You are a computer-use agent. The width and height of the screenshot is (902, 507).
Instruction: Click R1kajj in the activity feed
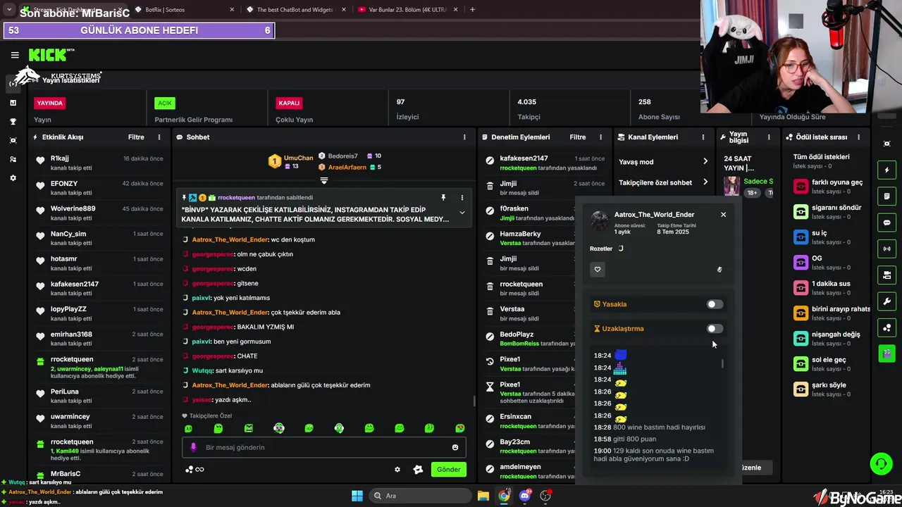pos(60,158)
